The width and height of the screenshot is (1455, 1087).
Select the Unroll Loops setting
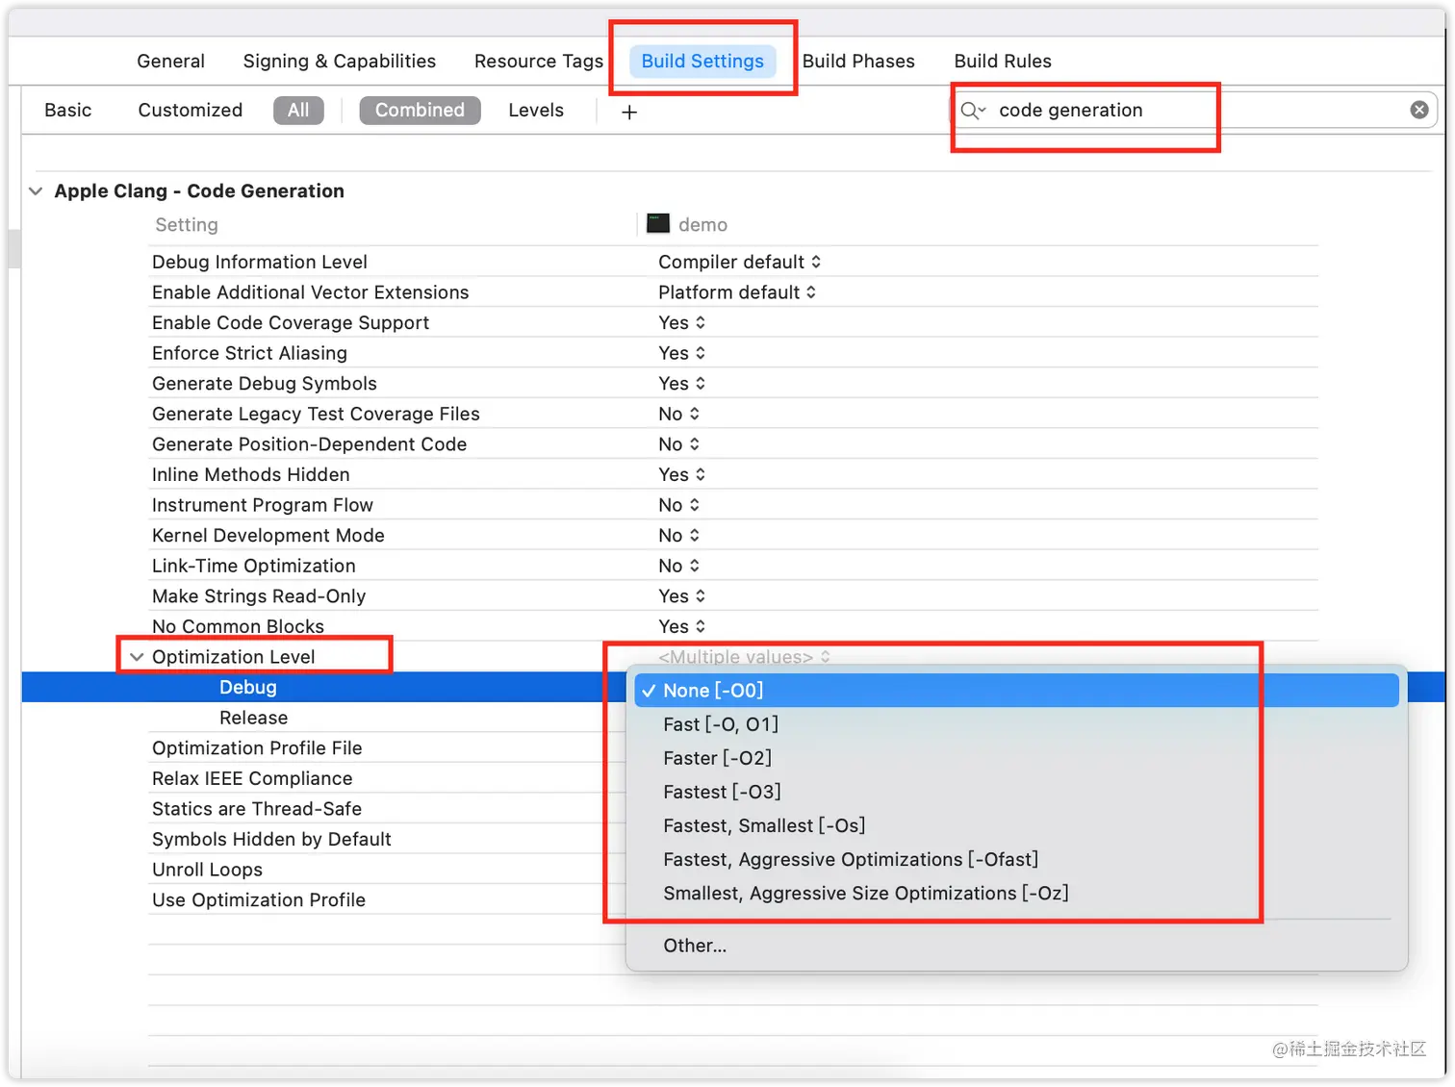[207, 870]
